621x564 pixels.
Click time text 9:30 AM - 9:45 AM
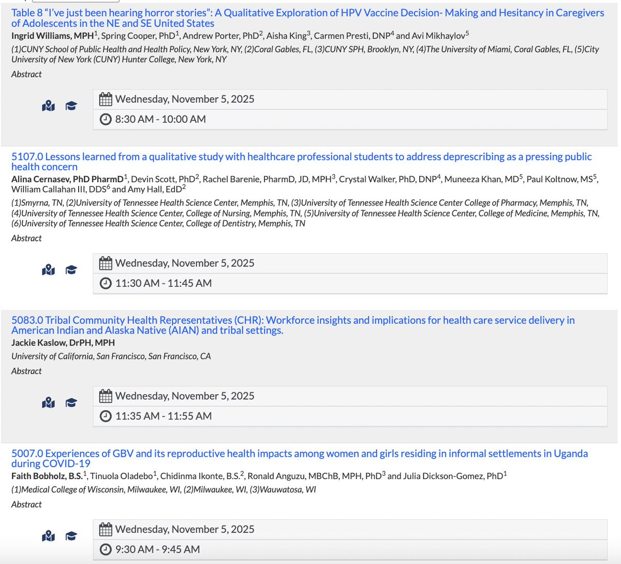(157, 549)
